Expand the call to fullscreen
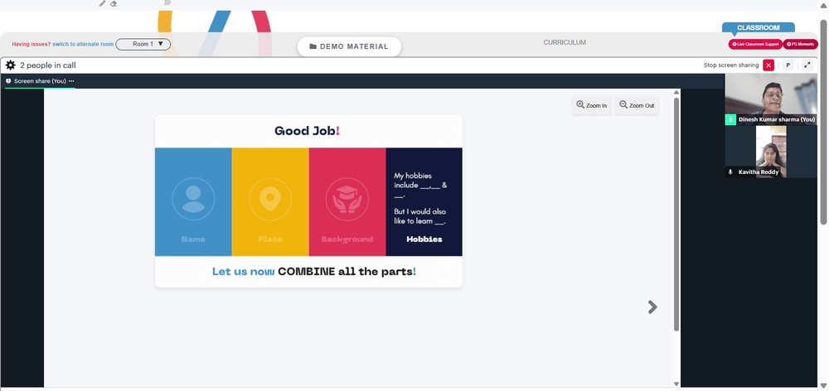 coord(807,65)
